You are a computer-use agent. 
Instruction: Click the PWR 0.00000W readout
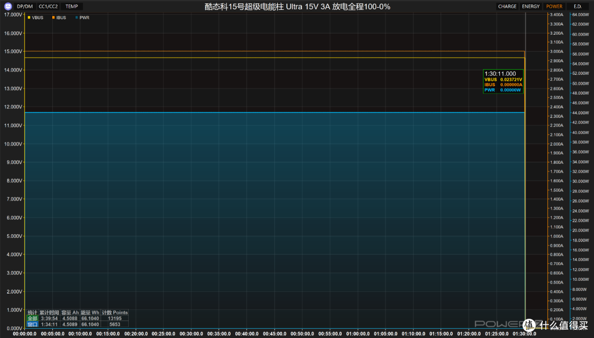[x=503, y=90]
